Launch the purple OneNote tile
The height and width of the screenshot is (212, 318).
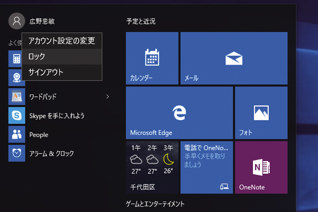(x=261, y=167)
